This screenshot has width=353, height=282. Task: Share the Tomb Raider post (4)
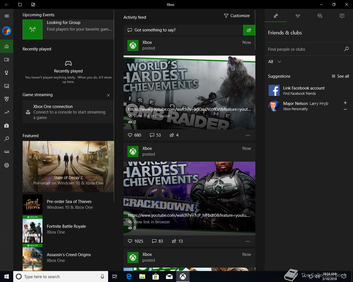pyautogui.click(x=174, y=135)
